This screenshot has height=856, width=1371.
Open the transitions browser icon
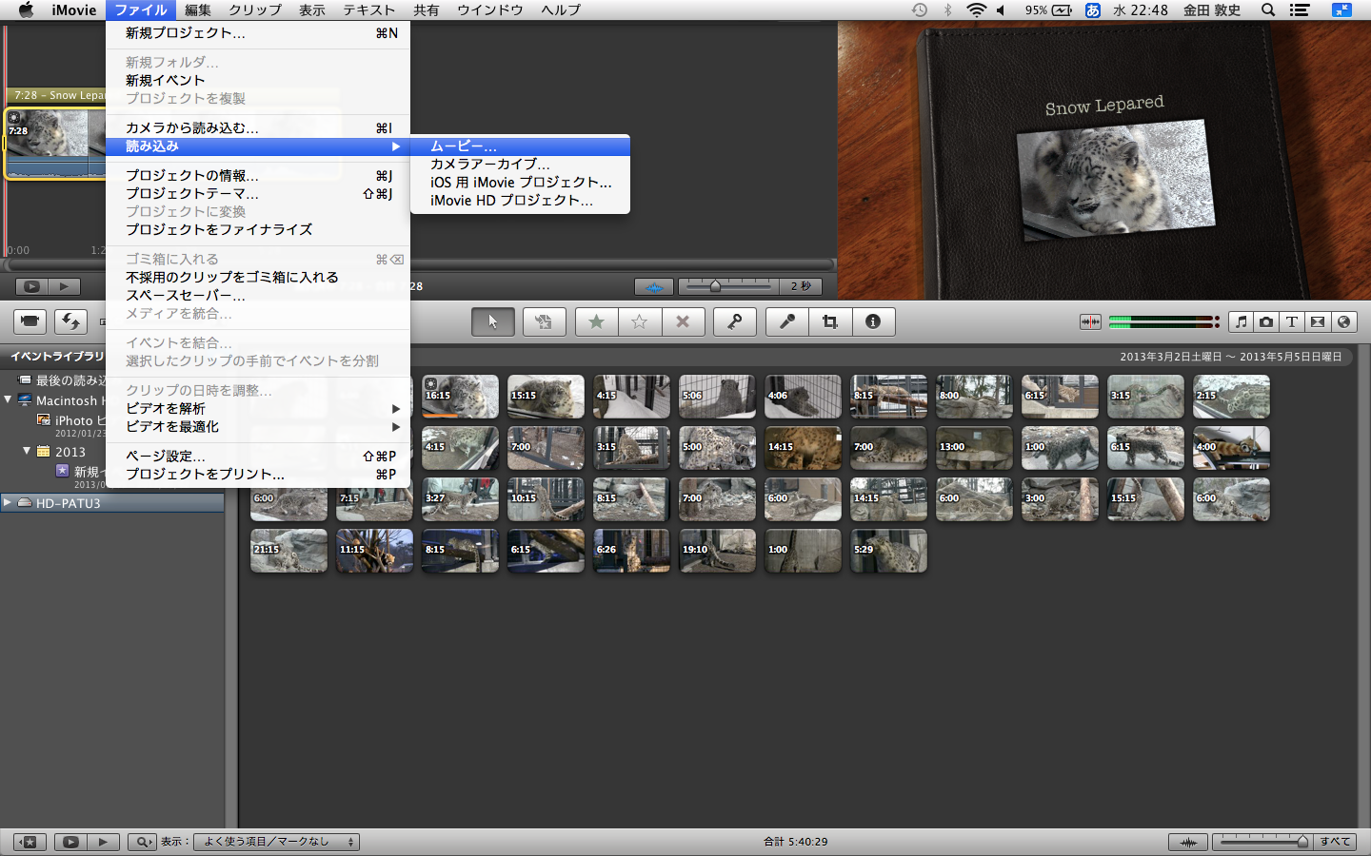click(1318, 321)
